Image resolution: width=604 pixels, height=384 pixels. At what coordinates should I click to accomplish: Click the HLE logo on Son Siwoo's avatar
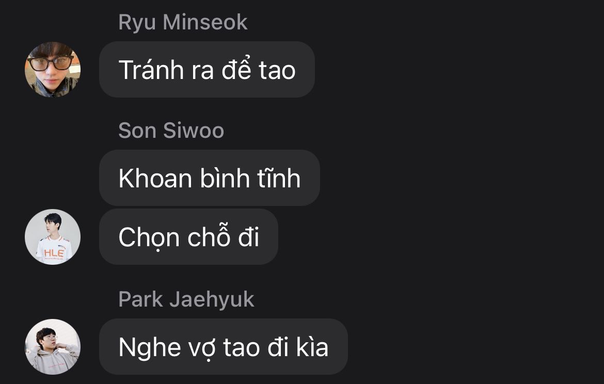coord(54,253)
